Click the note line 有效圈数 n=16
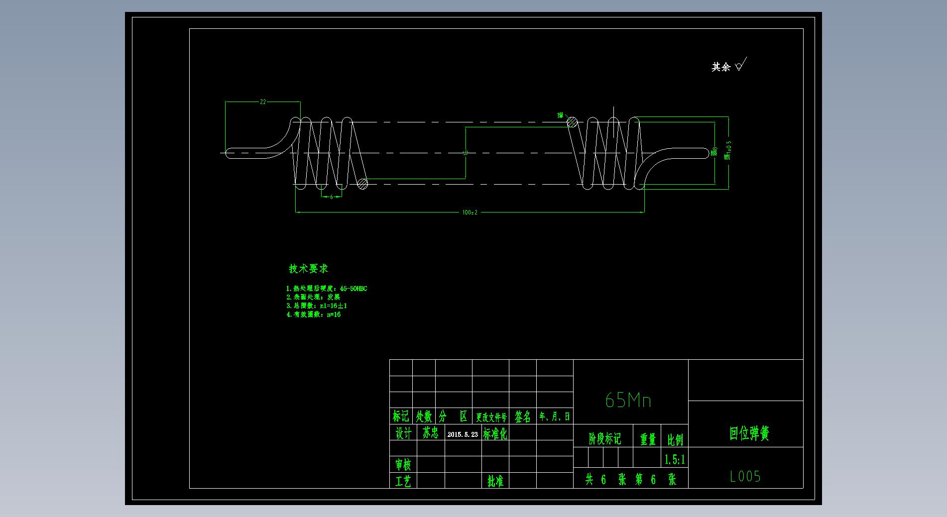The width and height of the screenshot is (947, 517). tap(314, 314)
